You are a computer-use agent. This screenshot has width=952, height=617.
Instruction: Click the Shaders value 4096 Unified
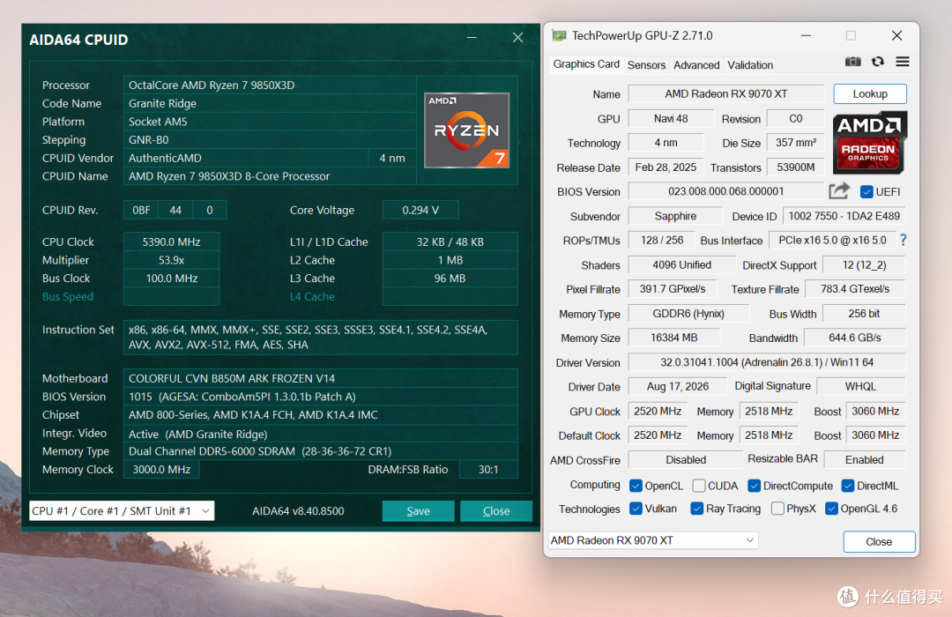pyautogui.click(x=681, y=264)
